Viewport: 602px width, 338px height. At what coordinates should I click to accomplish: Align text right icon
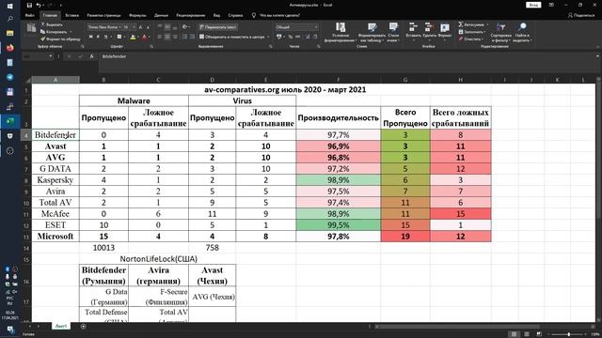click(175, 37)
